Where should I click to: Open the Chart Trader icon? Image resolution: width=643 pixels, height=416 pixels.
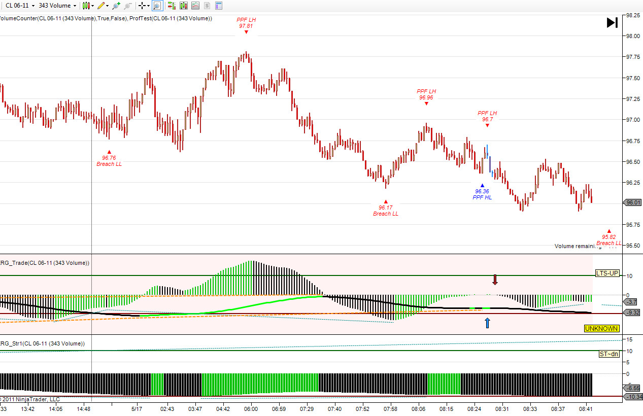pos(172,6)
